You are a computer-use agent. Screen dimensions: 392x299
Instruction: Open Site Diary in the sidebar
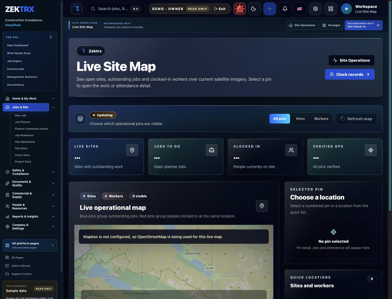(21, 148)
